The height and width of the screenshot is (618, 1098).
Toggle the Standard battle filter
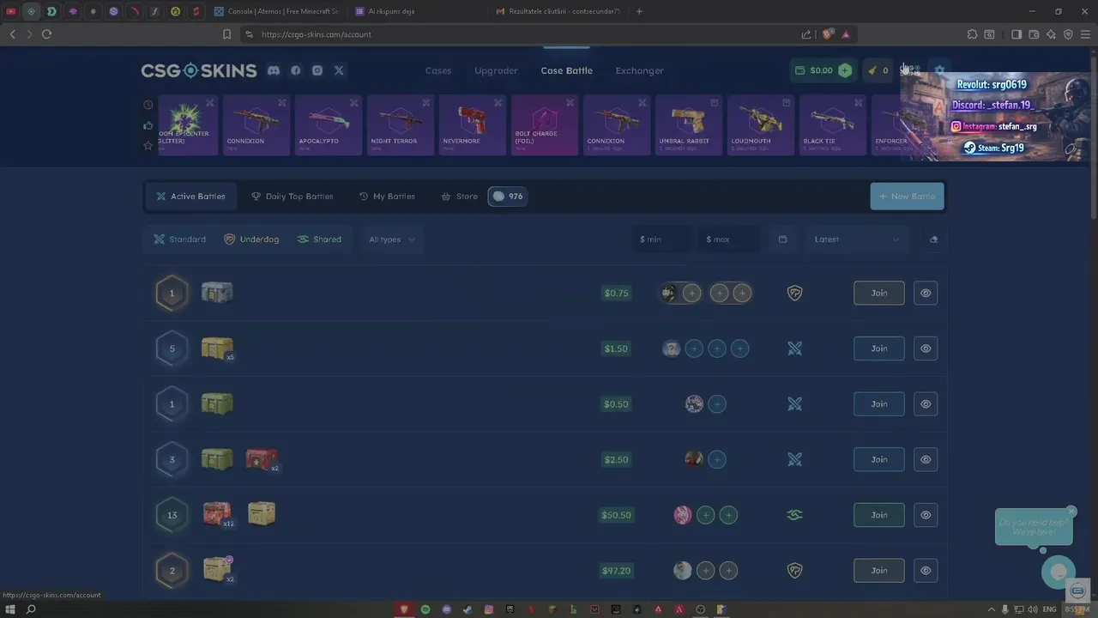point(180,239)
